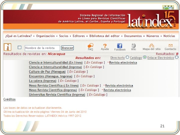Open Universitas Revista Científica (Impresa)
The image size is (180, 135).
click(57, 94)
